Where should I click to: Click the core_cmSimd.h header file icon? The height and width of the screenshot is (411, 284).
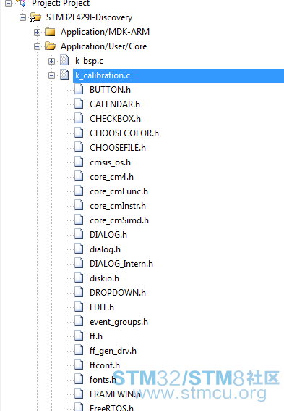79,220
